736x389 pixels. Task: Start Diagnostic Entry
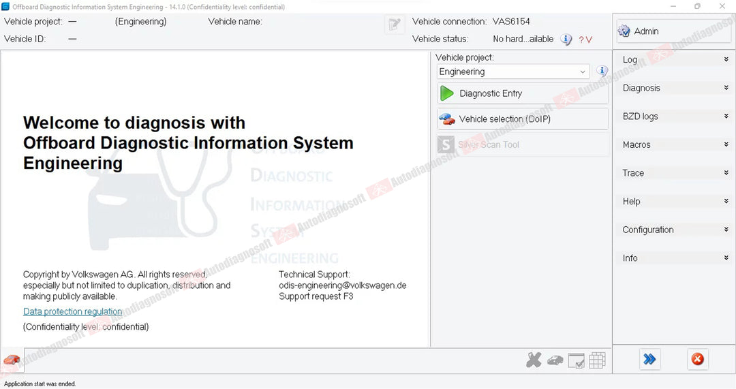tap(523, 93)
